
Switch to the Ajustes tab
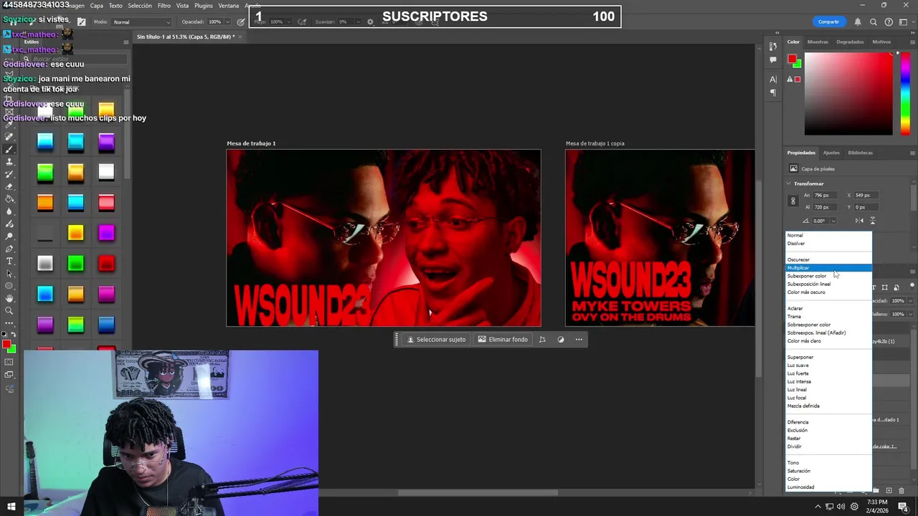[x=831, y=153]
